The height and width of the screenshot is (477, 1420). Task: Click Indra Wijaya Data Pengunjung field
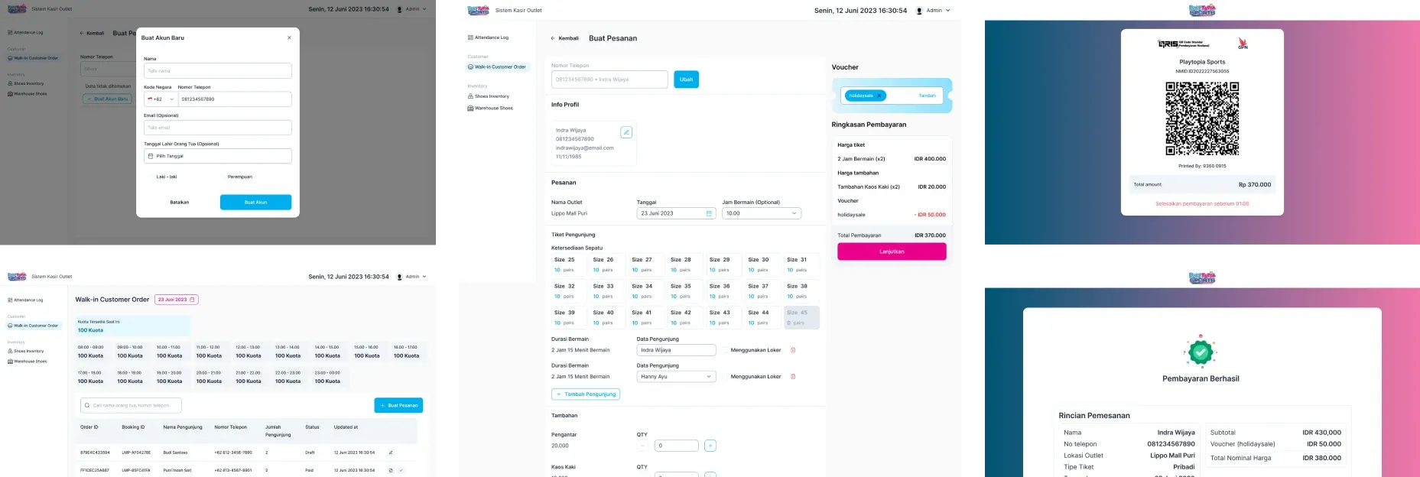[x=676, y=350]
